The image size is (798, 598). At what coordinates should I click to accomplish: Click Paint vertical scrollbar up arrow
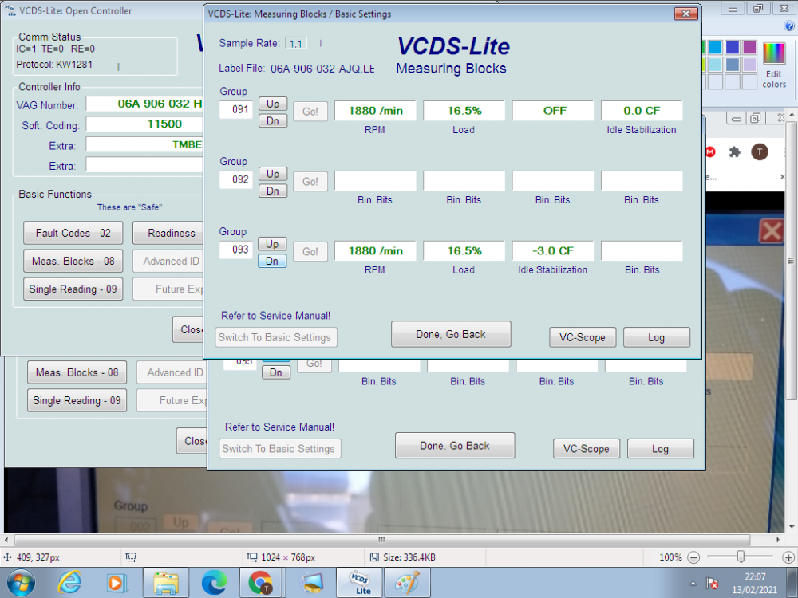coord(792,113)
